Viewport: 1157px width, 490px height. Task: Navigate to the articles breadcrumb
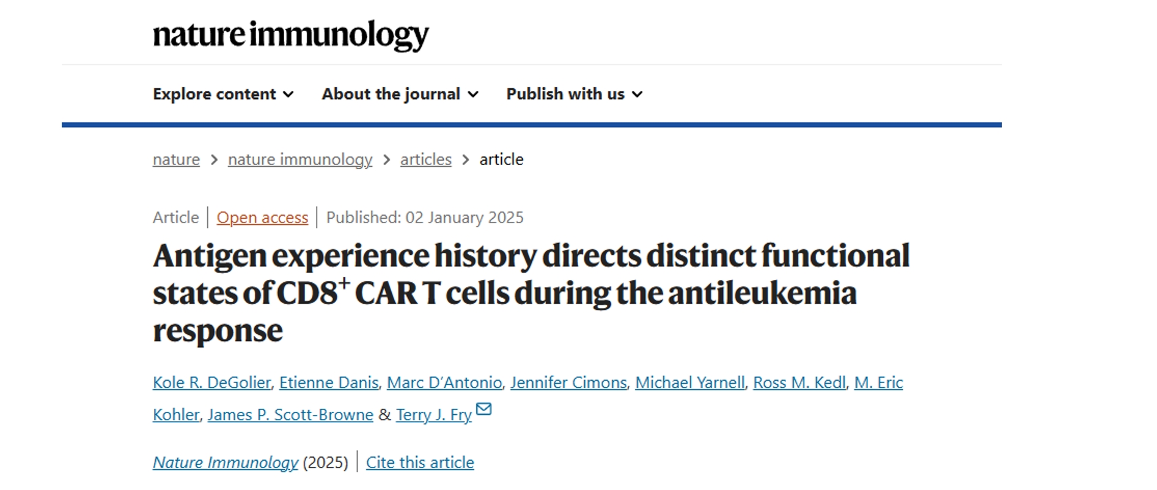coord(426,159)
